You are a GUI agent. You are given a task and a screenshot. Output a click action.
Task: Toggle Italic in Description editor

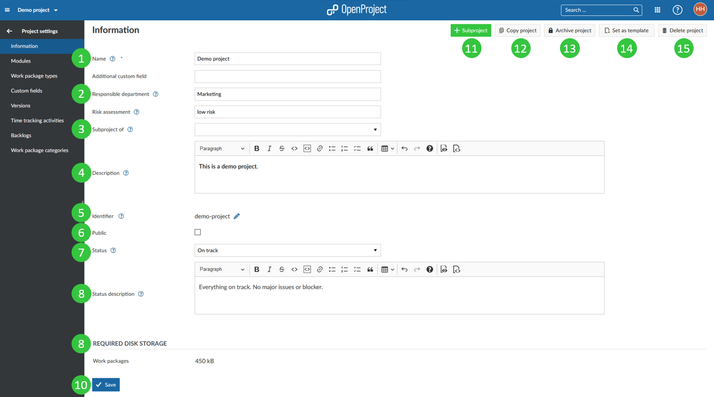click(269, 148)
